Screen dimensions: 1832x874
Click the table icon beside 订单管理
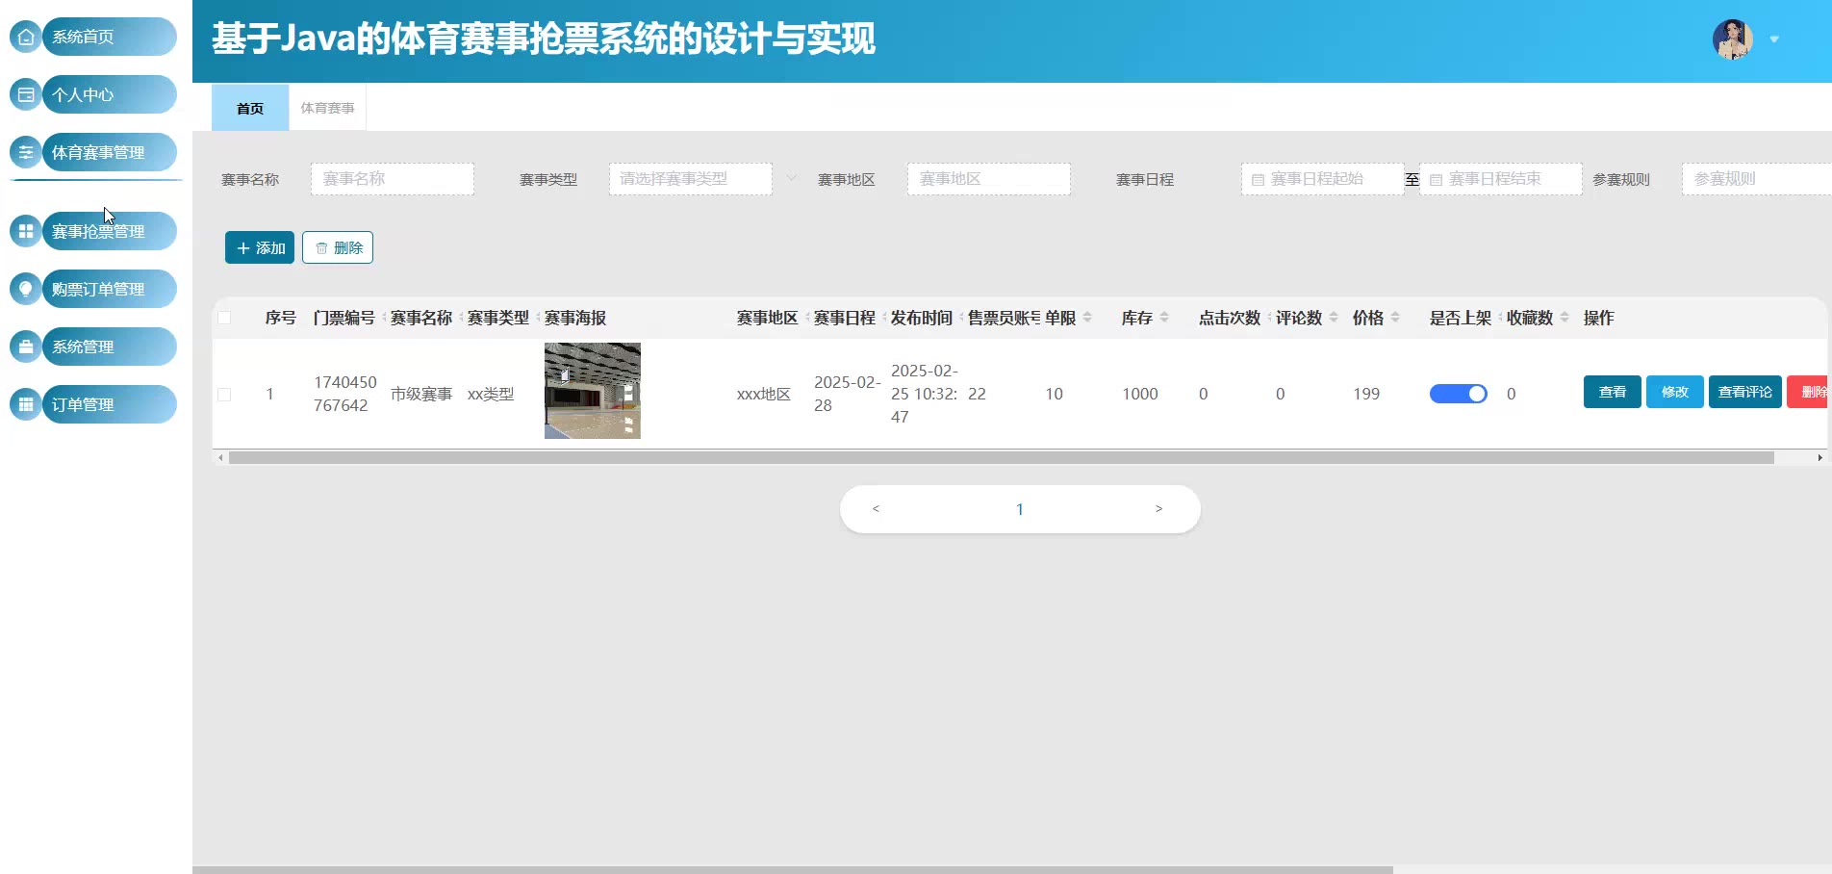point(26,404)
